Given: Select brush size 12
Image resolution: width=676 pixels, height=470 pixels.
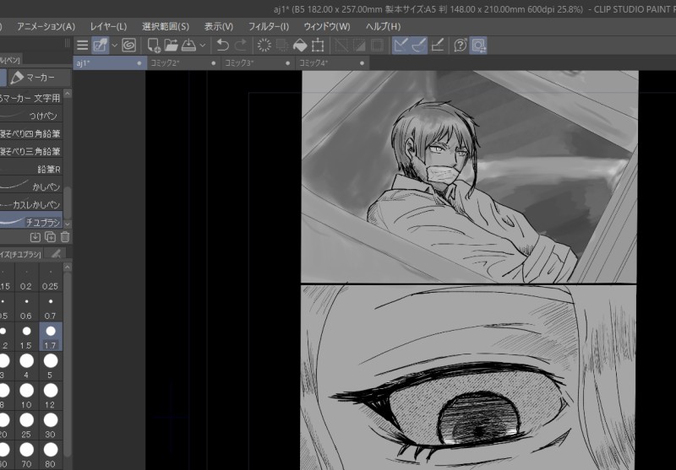Looking at the screenshot, I should (x=51, y=397).
